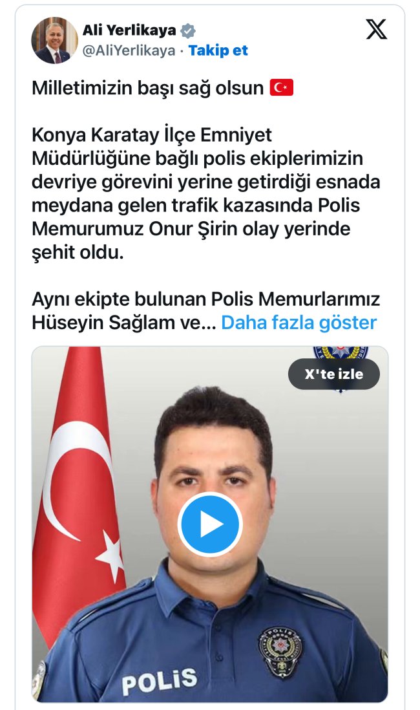This screenshot has height=710, width=420.
Task: Click the paragraph starting 'Konya Karatay İlçe'
Action: (206, 193)
